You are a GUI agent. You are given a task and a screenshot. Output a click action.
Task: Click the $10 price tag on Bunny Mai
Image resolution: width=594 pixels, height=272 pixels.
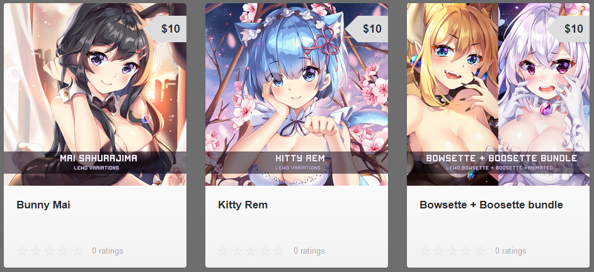165,29
